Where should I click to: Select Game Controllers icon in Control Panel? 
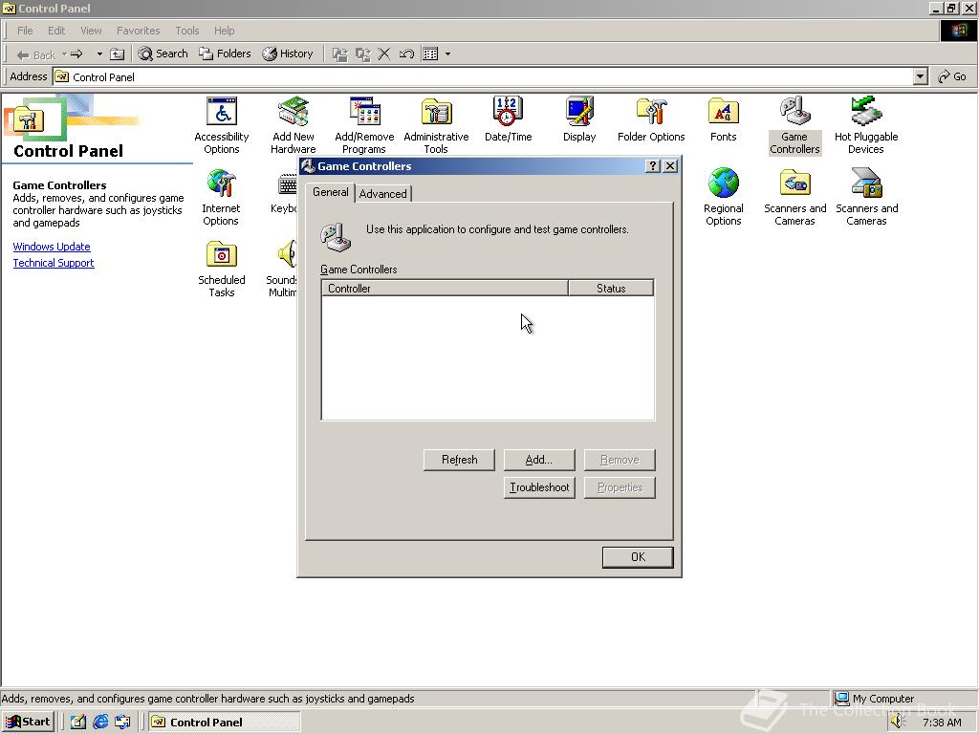coord(794,124)
